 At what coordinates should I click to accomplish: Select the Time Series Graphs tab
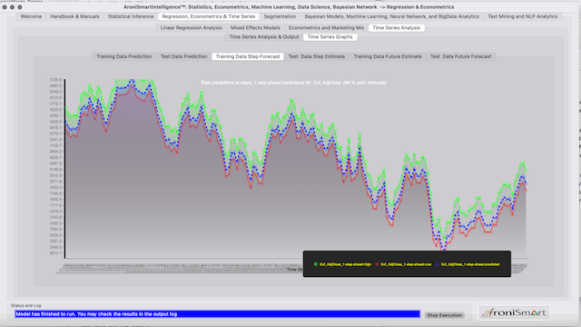tap(330, 36)
